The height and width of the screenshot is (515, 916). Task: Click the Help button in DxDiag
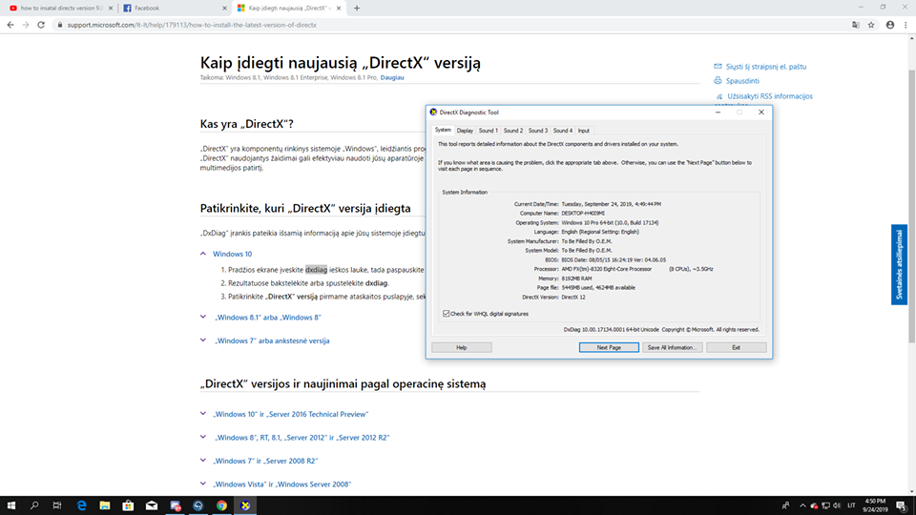[x=462, y=347]
